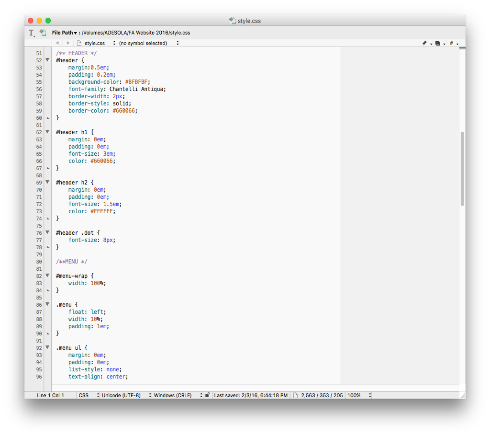The image size is (490, 437).
Task: Click the list-style: none line
Action: pos(95,369)
